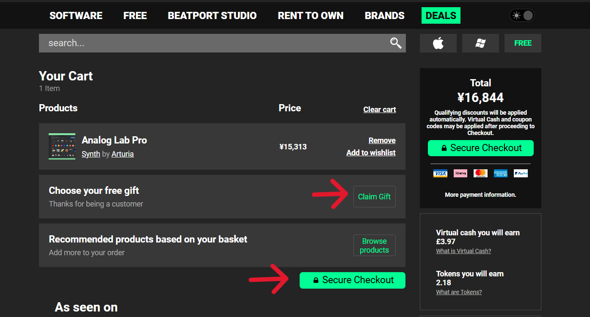590x317 pixels.
Task: Open the Synth category link
Action: tap(91, 154)
